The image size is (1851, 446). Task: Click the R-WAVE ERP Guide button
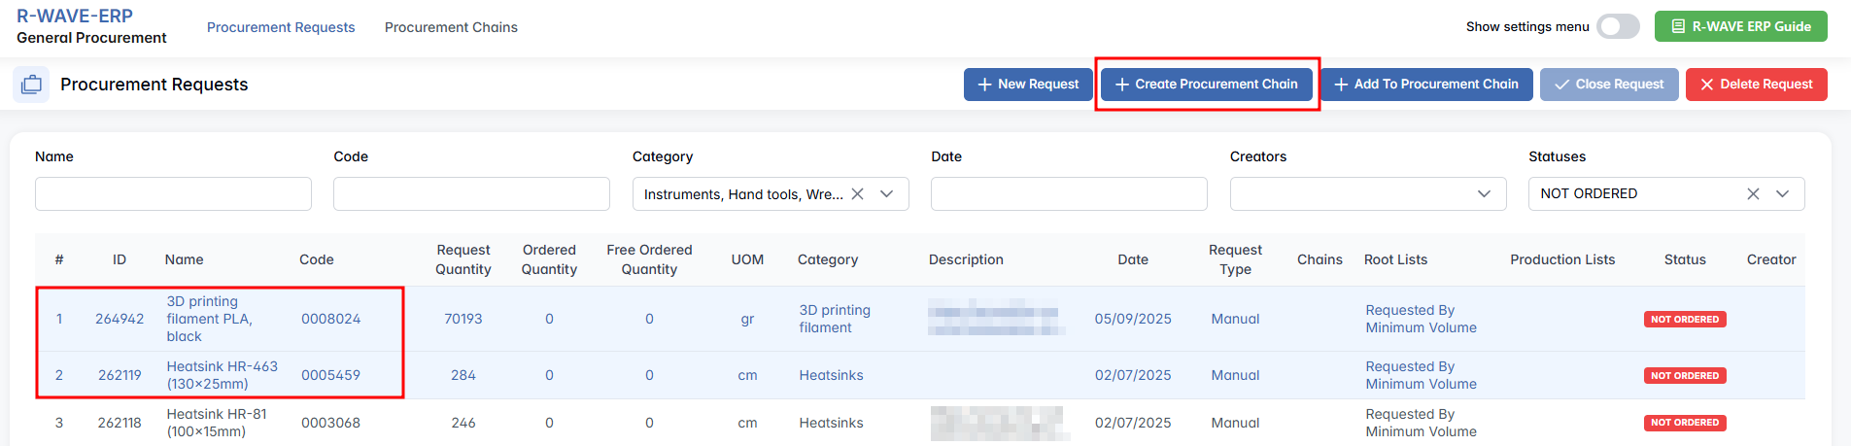click(x=1740, y=26)
